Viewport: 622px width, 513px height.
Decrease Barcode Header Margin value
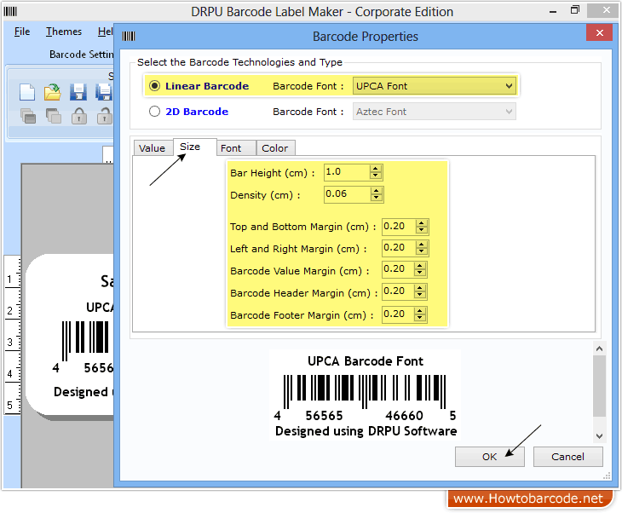pos(420,295)
